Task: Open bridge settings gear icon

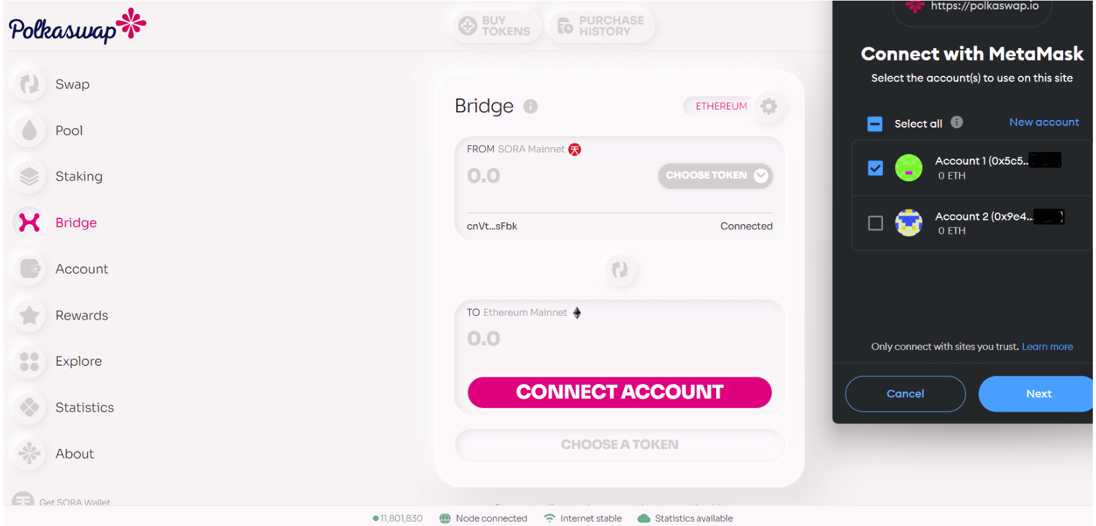Action: (769, 106)
